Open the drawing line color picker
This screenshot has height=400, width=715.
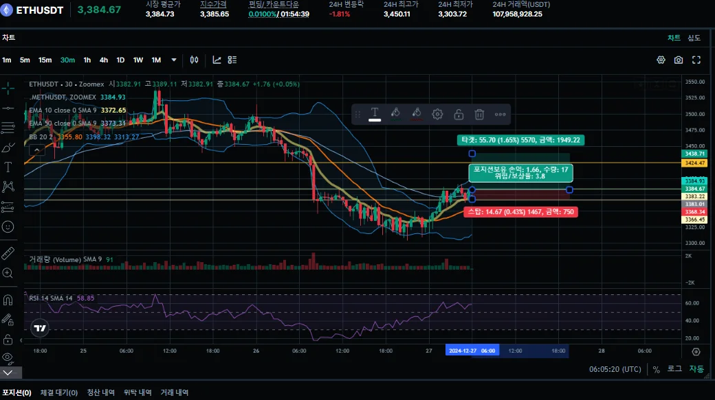coord(395,114)
